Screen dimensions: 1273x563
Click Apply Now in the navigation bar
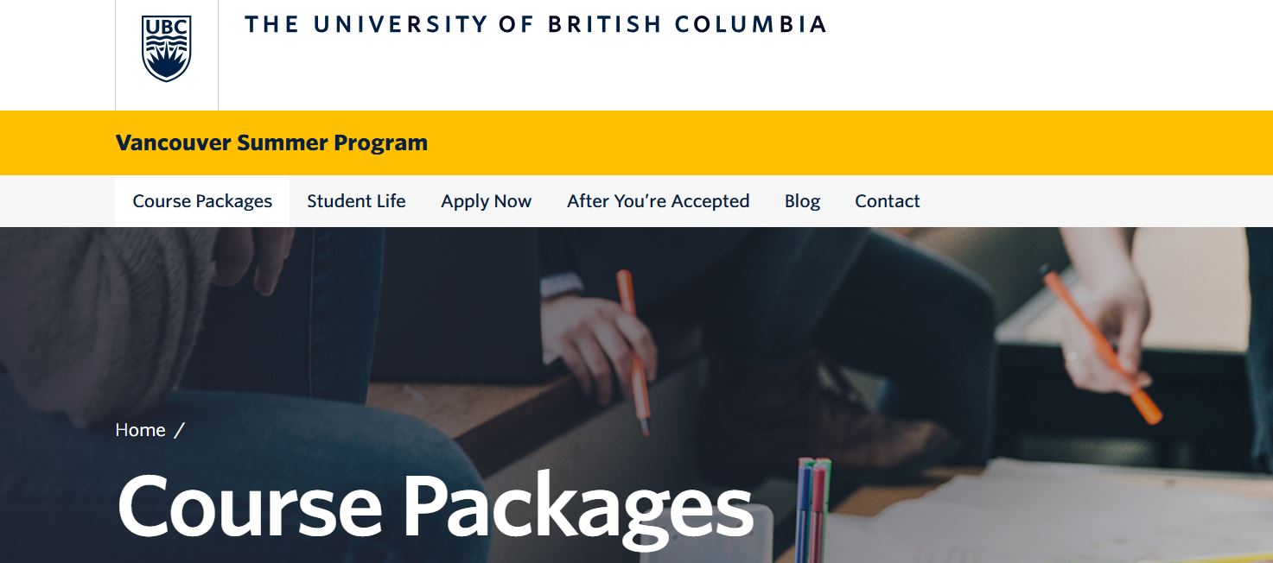tap(486, 201)
